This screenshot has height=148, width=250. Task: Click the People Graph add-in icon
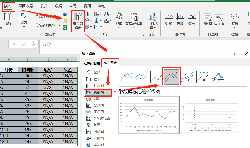65,28
